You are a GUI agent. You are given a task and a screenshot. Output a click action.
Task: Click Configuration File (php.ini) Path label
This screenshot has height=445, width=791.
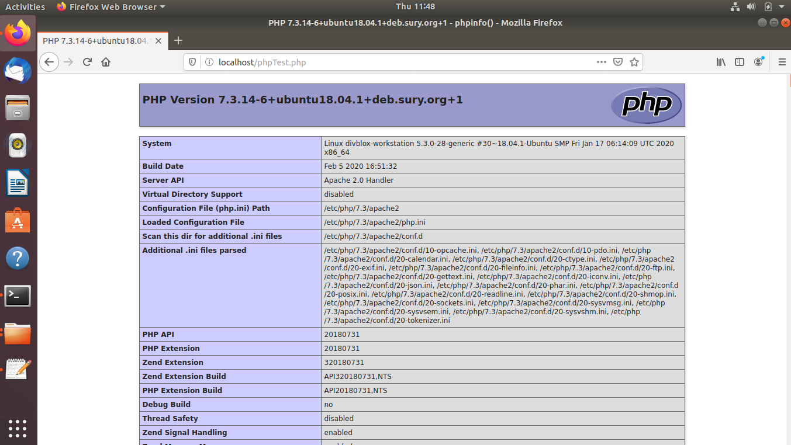point(206,208)
